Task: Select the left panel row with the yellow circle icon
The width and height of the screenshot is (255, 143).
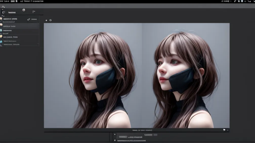Action: click(19, 37)
